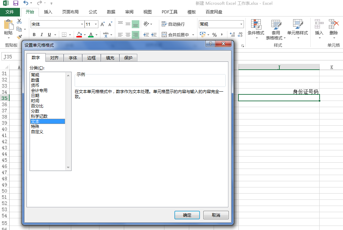Cut selection with the scissors icon

click(19, 21)
